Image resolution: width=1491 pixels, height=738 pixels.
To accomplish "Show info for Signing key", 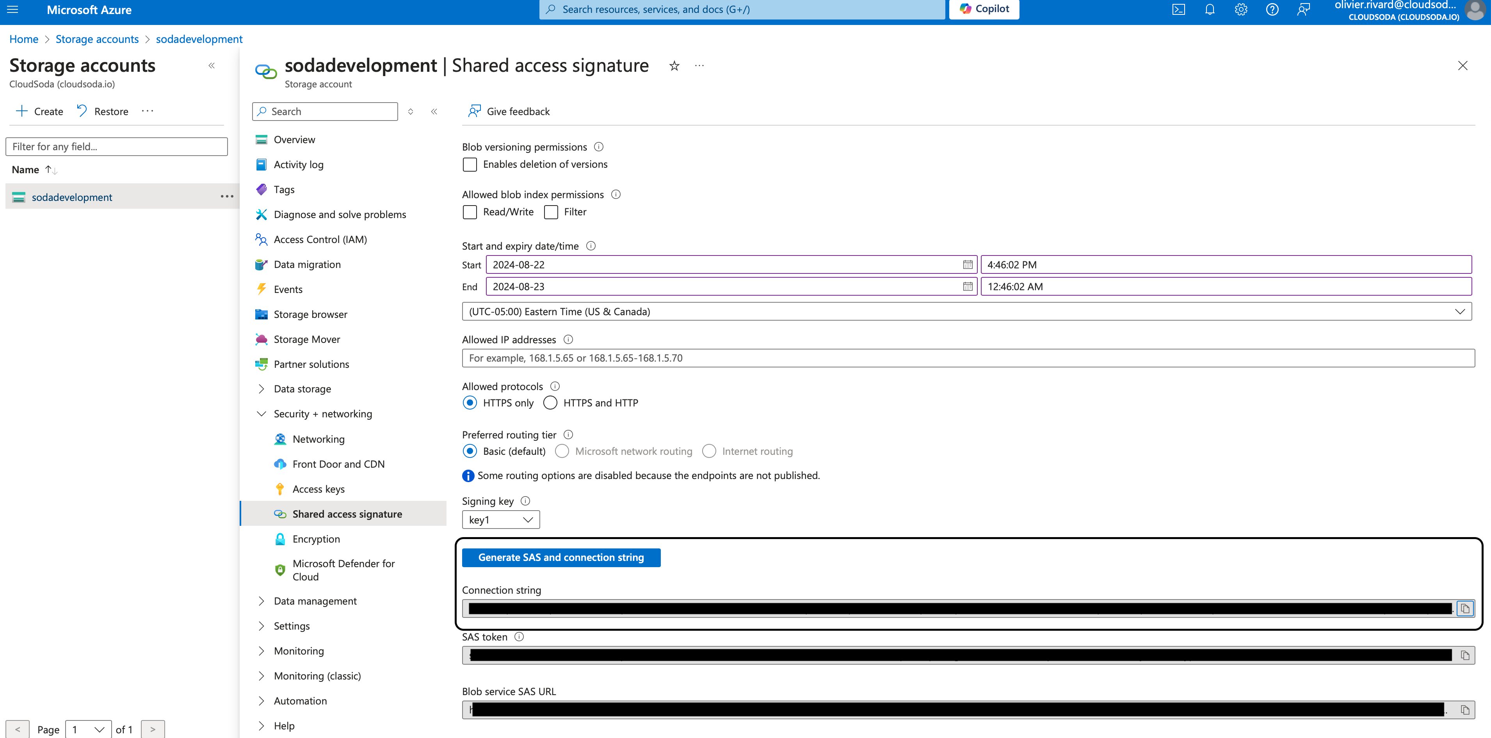I will point(525,501).
